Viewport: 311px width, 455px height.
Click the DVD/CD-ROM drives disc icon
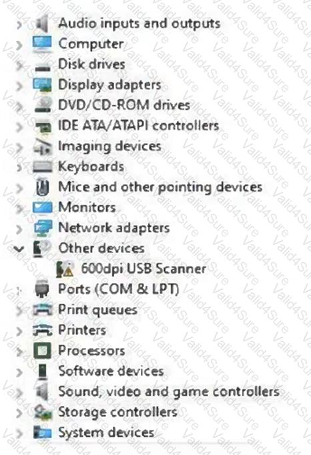43,105
